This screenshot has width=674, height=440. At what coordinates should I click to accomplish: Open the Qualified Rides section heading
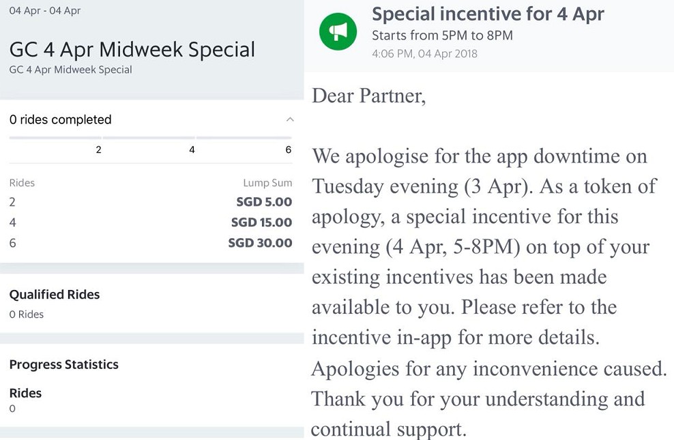pyautogui.click(x=55, y=295)
